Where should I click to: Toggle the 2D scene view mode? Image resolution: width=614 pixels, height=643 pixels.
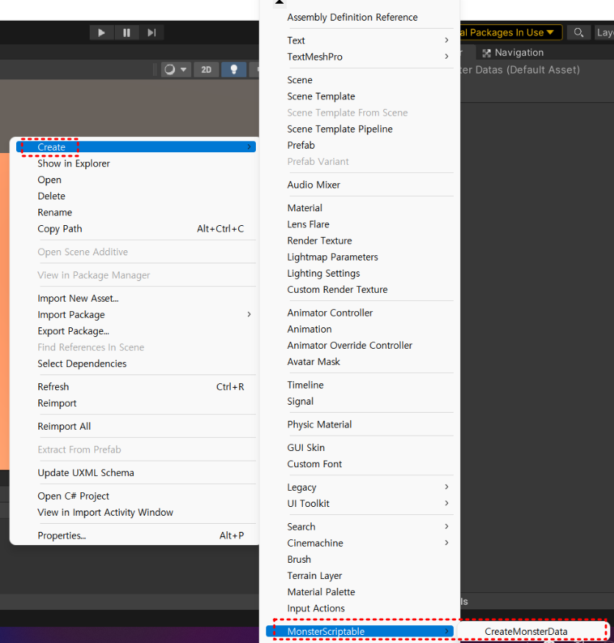206,70
